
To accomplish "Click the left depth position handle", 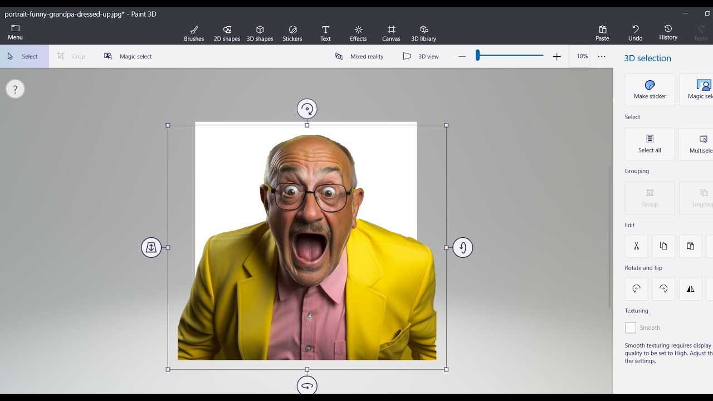I will (x=152, y=247).
